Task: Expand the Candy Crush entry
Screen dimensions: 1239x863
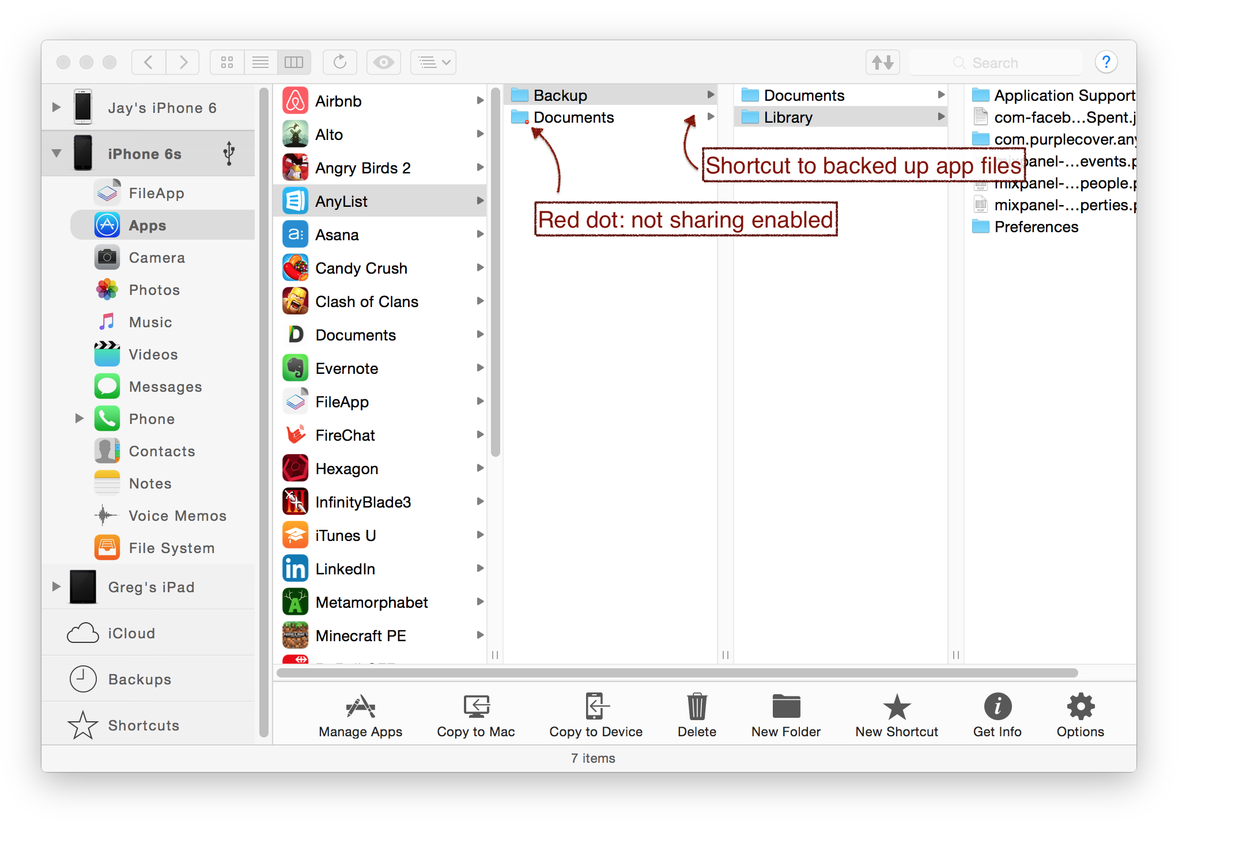Action: click(x=481, y=268)
